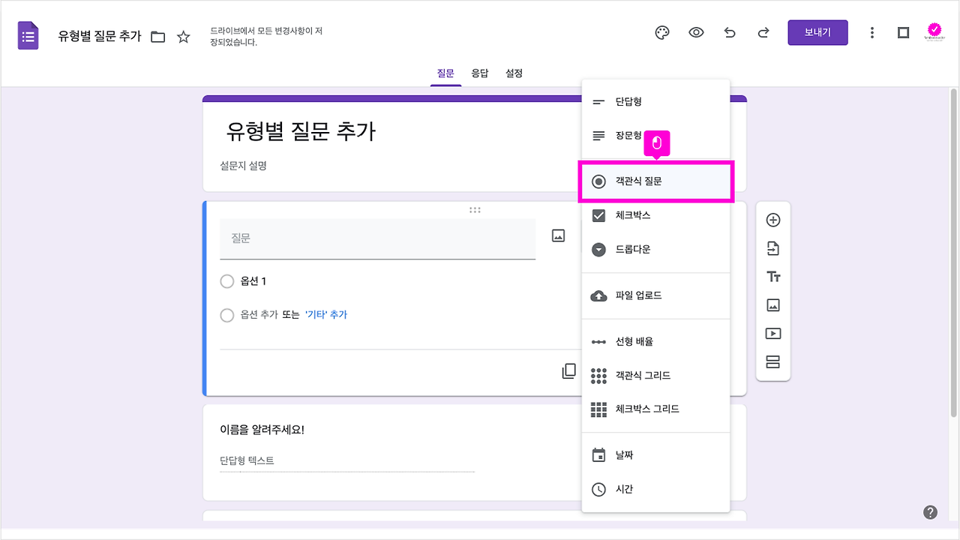Click the 옵션 추가 radio circle
960x540 pixels.
[227, 315]
